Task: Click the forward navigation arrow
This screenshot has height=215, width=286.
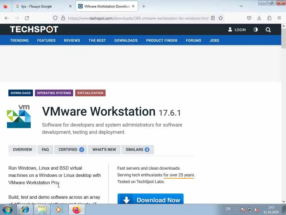Action: pos(17,18)
